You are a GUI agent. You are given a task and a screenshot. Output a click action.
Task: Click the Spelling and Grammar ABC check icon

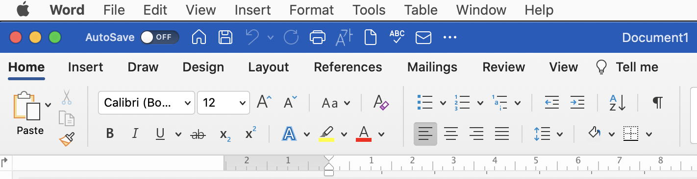tap(397, 37)
